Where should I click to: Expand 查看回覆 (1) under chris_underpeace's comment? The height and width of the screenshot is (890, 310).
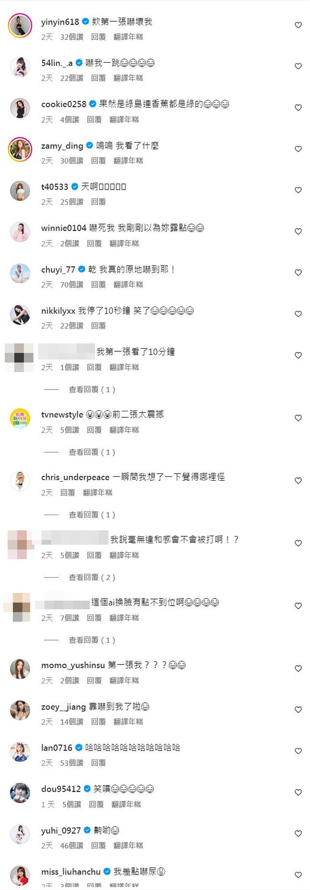(92, 515)
